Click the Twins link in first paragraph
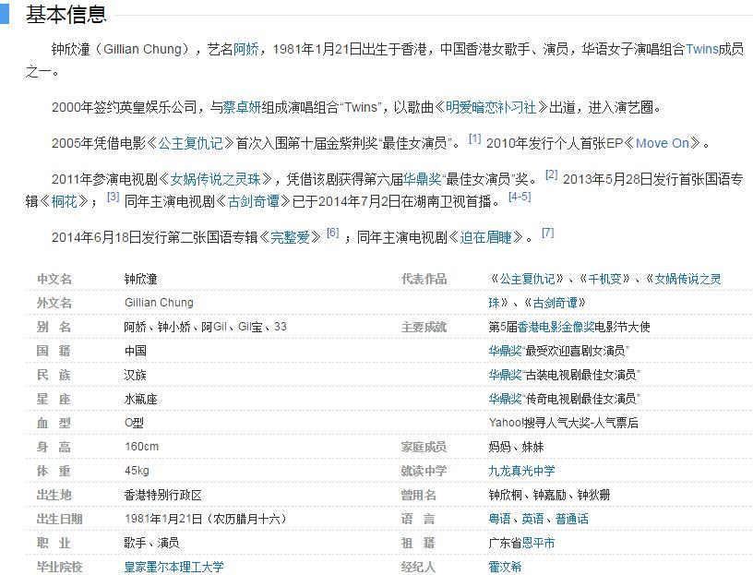The image size is (753, 575). (x=701, y=50)
